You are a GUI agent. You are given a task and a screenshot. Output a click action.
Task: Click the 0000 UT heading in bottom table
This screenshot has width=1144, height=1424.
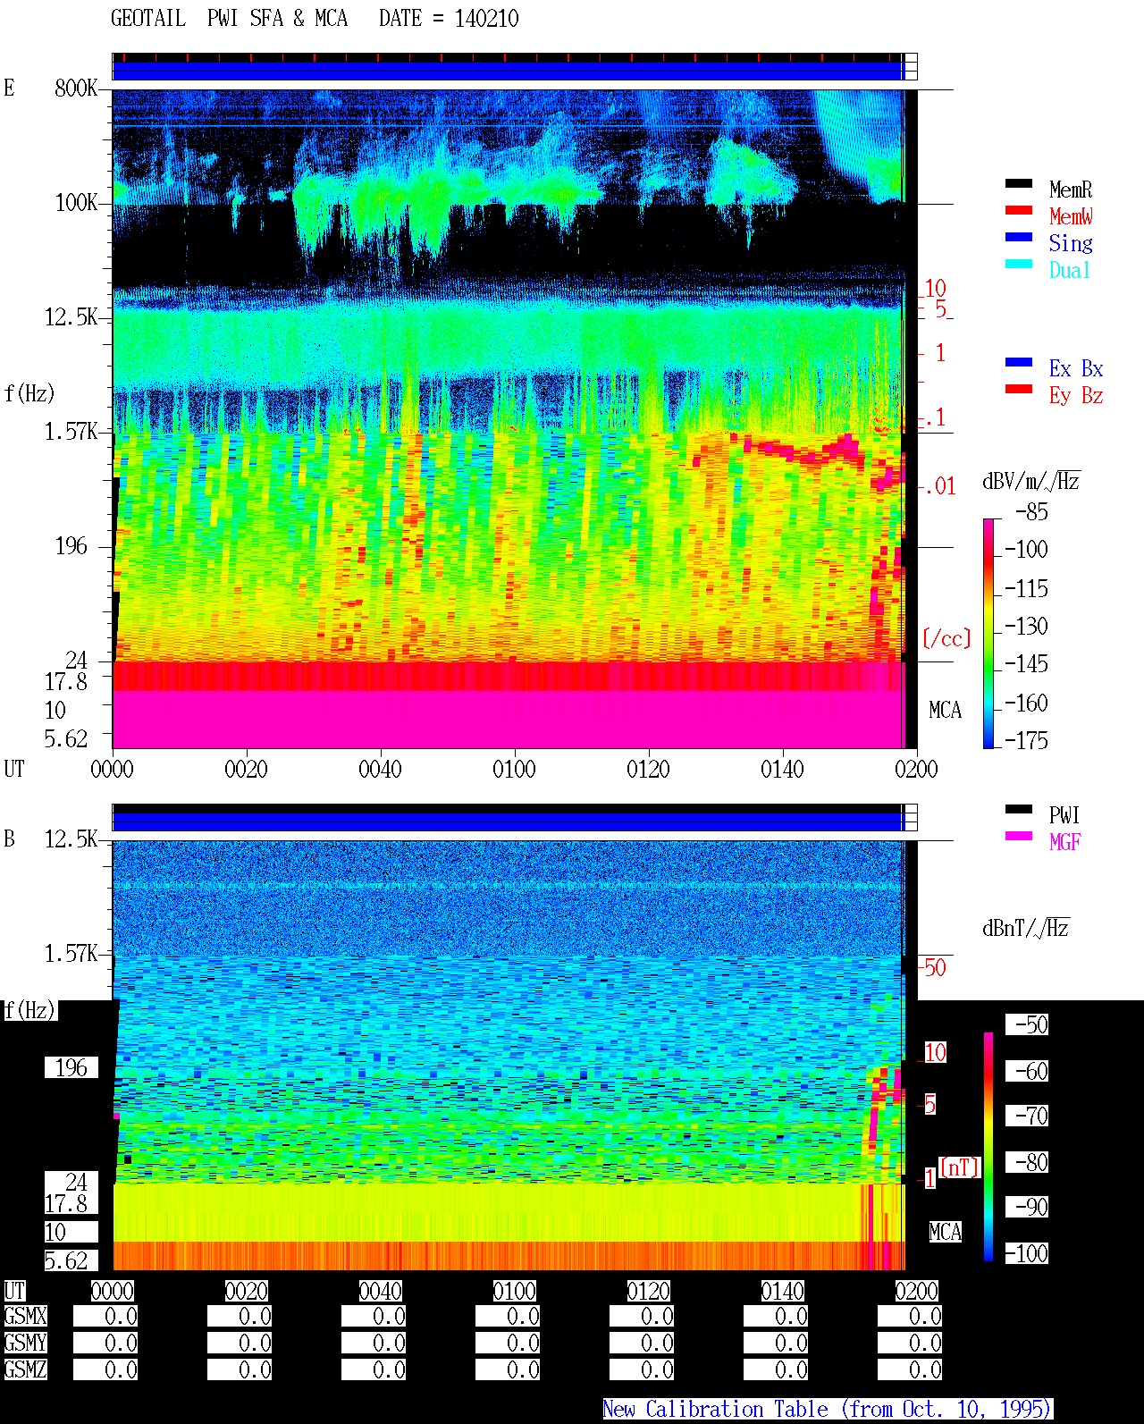coord(113,1291)
